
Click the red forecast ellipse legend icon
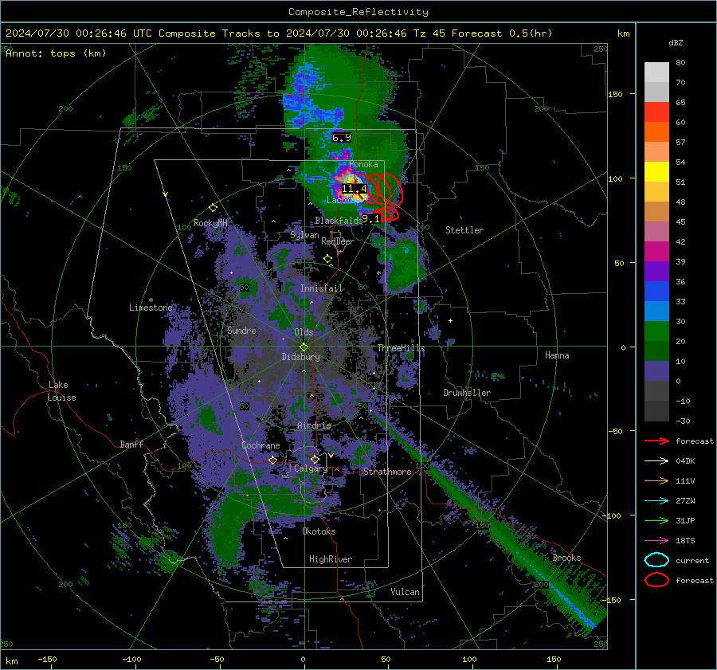point(656,580)
